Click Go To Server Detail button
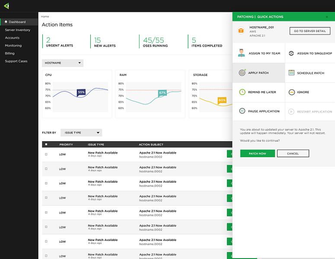The width and height of the screenshot is (335, 259). point(310,31)
